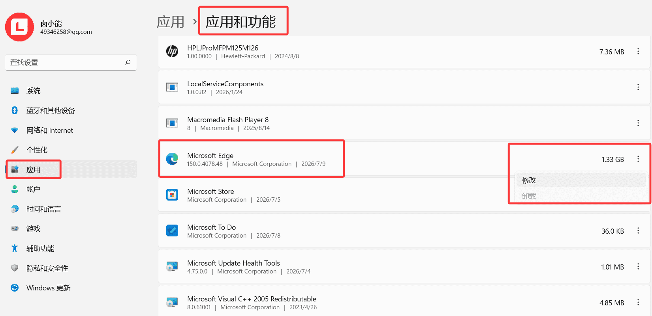
Task: Open more options for LocalServiceComponents
Action: [638, 87]
